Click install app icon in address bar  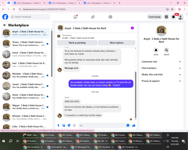(167, 9)
